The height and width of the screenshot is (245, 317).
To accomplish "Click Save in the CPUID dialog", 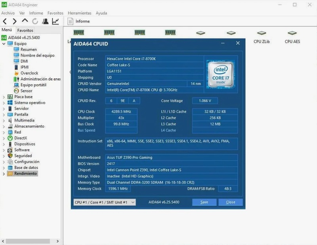I will click(204, 202).
